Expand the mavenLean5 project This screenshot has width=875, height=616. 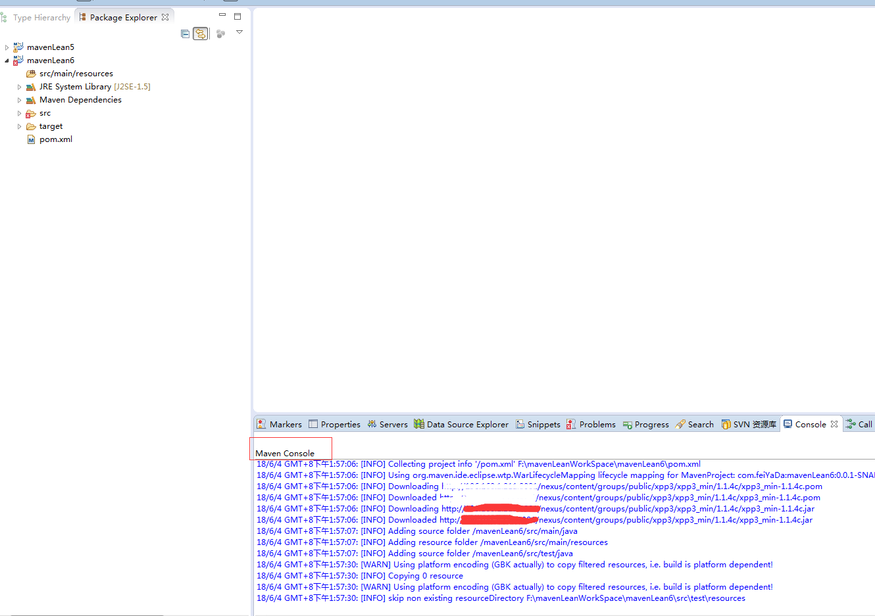[7, 47]
